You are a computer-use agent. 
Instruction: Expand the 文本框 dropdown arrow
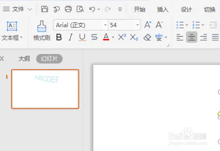(x=21, y=37)
